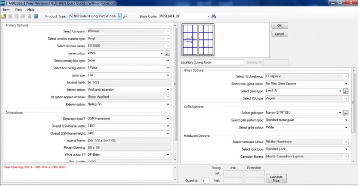Open the Interior option dropdown
Screen dimensions: 359x186
168,90
